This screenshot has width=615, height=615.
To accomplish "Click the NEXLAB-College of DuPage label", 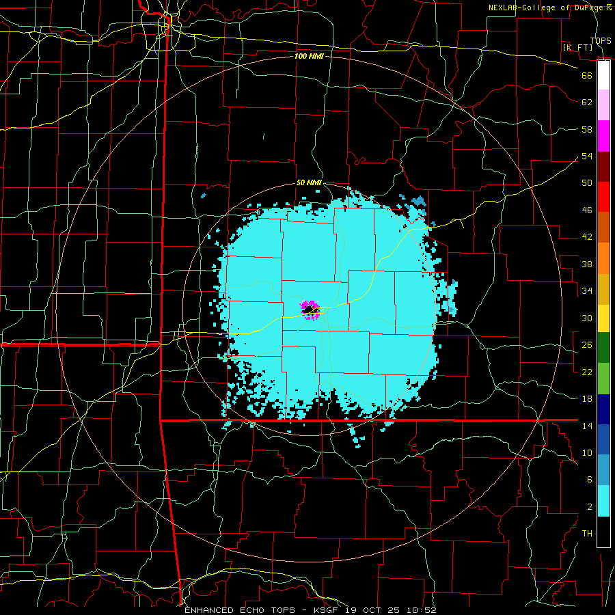I will coord(545,8).
